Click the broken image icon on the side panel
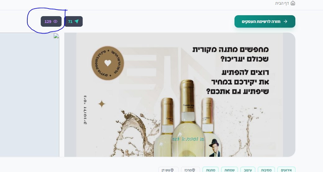The width and height of the screenshot is (323, 172). pyautogui.click(x=56, y=36)
